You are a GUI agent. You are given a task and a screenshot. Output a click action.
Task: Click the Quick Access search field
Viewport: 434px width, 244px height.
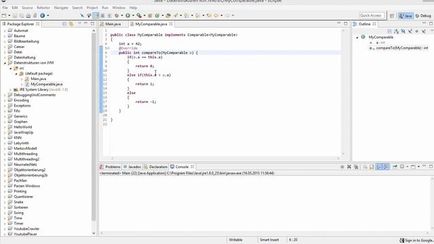(x=372, y=16)
